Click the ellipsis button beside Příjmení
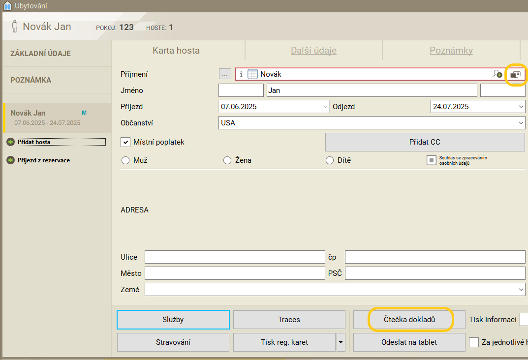Viewport: 528px width, 360px height. point(224,74)
